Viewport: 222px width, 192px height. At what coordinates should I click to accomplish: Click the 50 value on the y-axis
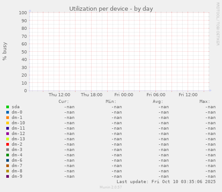pos(24,52)
